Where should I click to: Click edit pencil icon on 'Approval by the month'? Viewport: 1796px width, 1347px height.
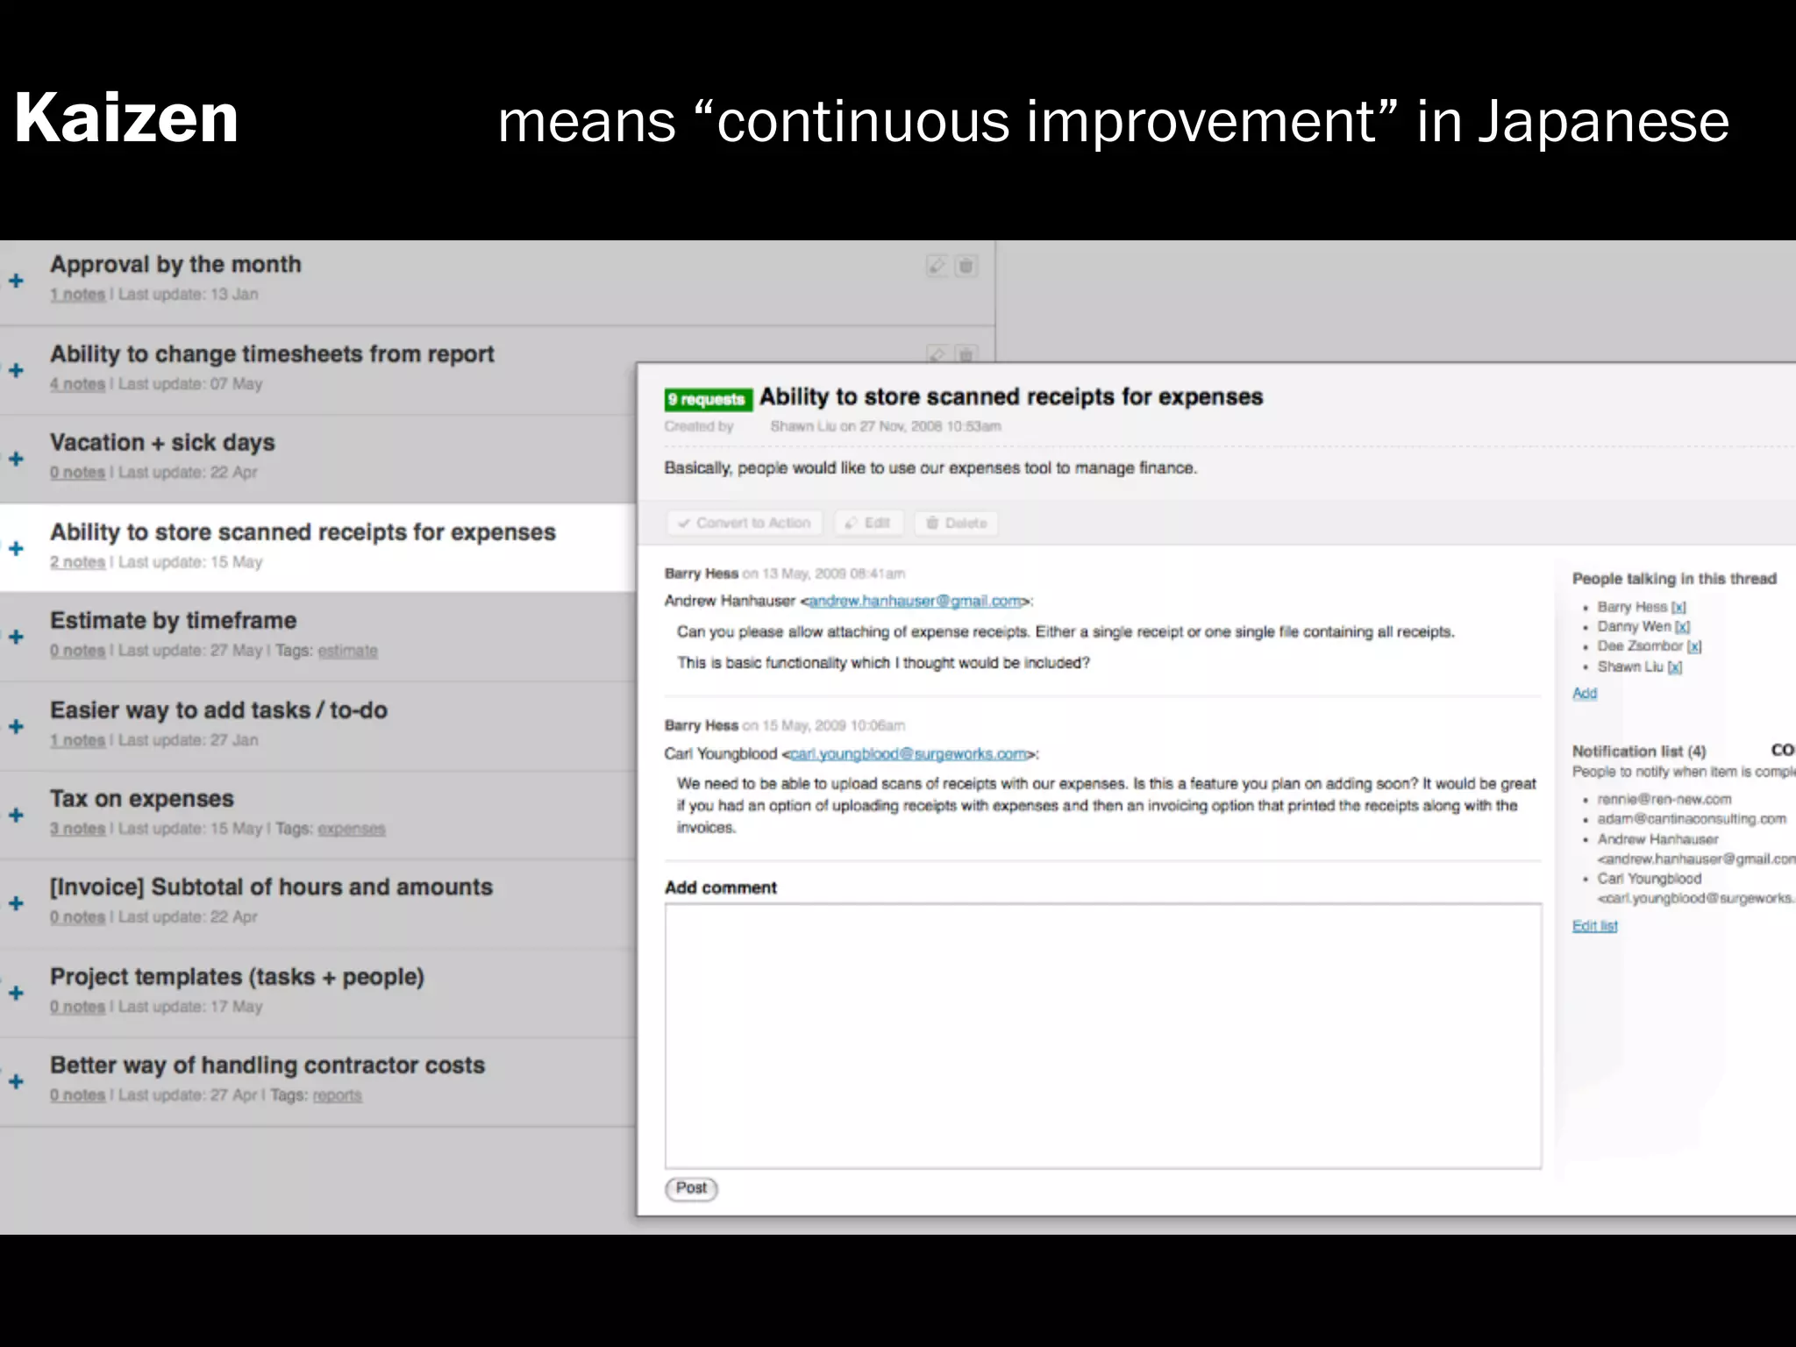(x=937, y=266)
